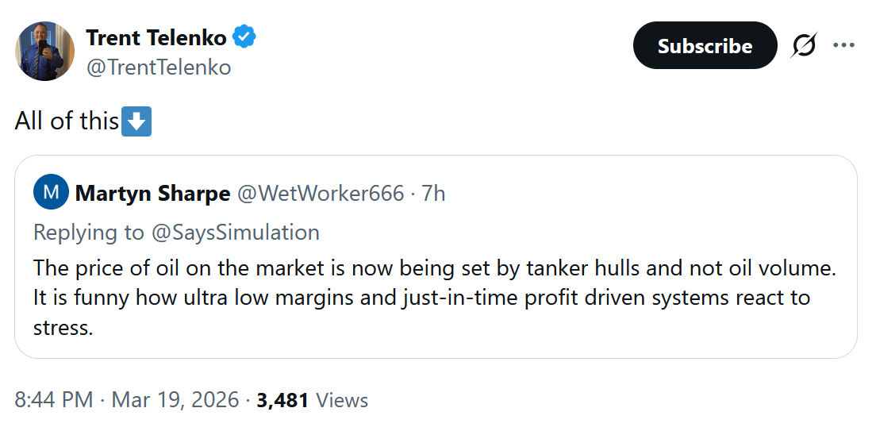Click the word "stress." in quoted card
The image size is (876, 431).
tap(63, 328)
